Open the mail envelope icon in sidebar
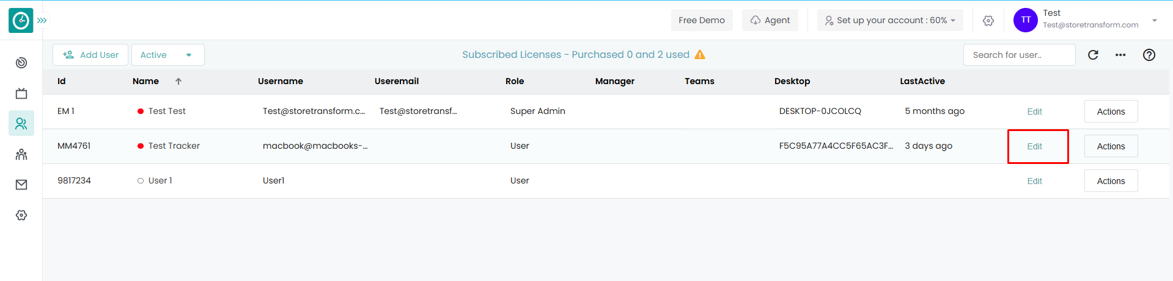 pos(21,185)
